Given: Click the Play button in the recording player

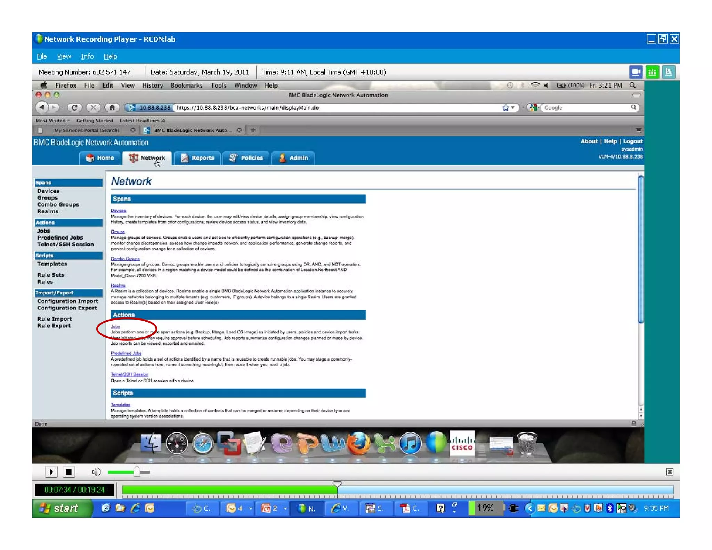Looking at the screenshot, I should [x=51, y=472].
